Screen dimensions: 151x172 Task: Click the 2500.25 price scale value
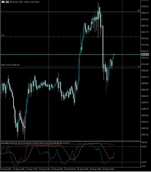click(x=145, y=96)
